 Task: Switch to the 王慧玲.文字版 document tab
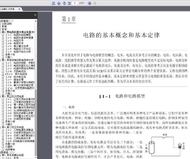tap(8, 9)
